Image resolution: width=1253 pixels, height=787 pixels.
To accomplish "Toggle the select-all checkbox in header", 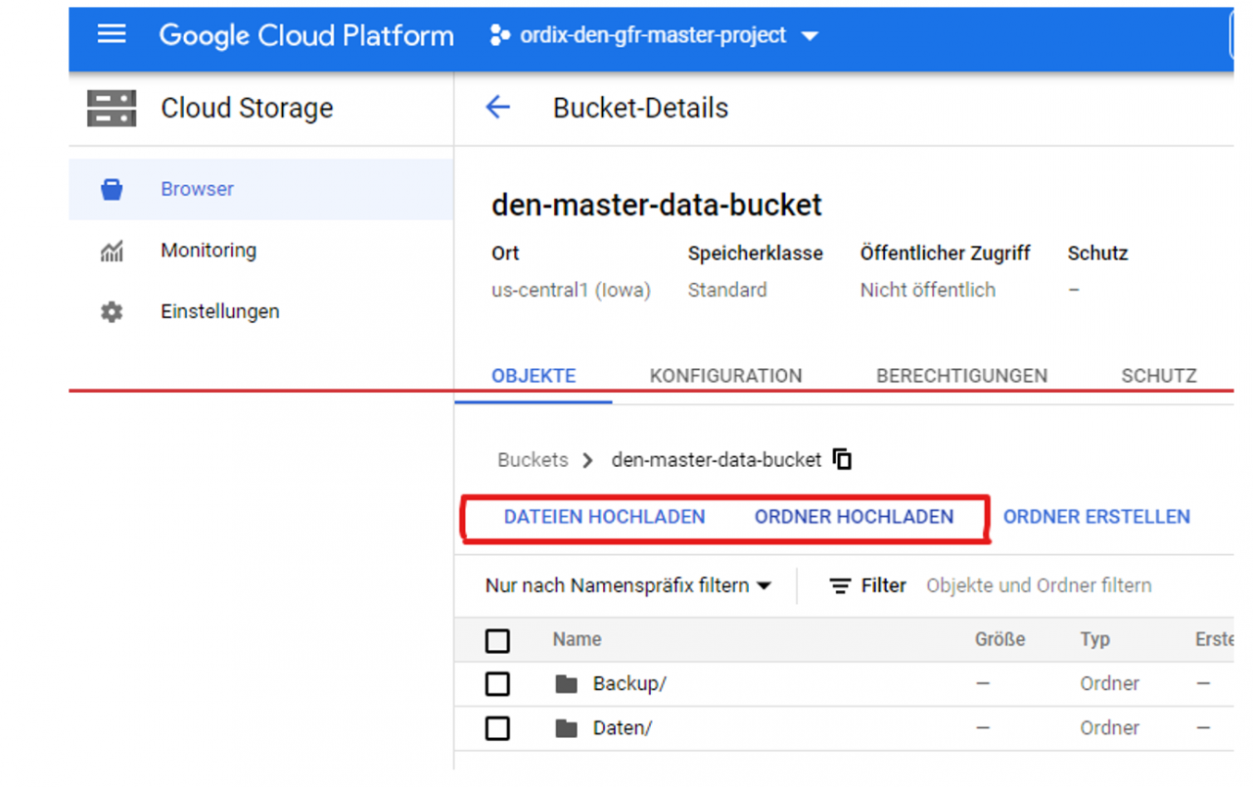I will tap(497, 641).
